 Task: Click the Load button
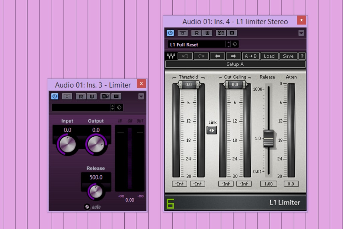pyautogui.click(x=269, y=56)
